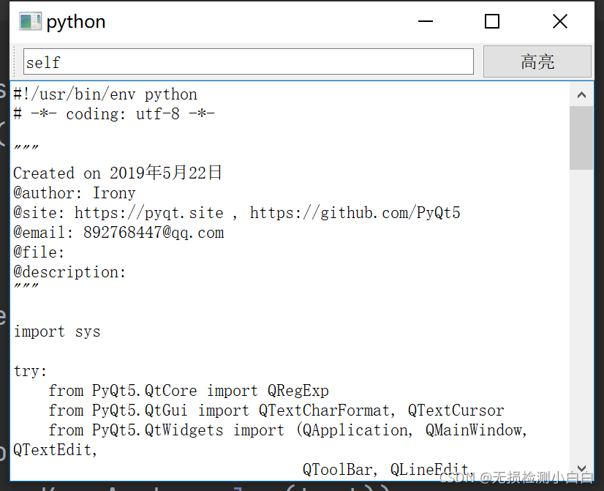The image size is (604, 491).
Task: Click the scrollbar down arrow
Action: click(581, 469)
